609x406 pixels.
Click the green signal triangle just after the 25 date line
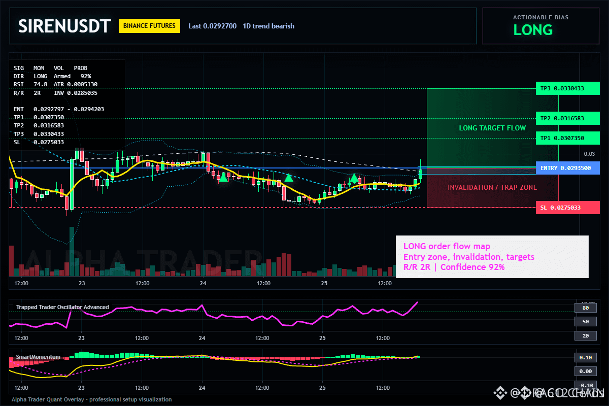[354, 177]
